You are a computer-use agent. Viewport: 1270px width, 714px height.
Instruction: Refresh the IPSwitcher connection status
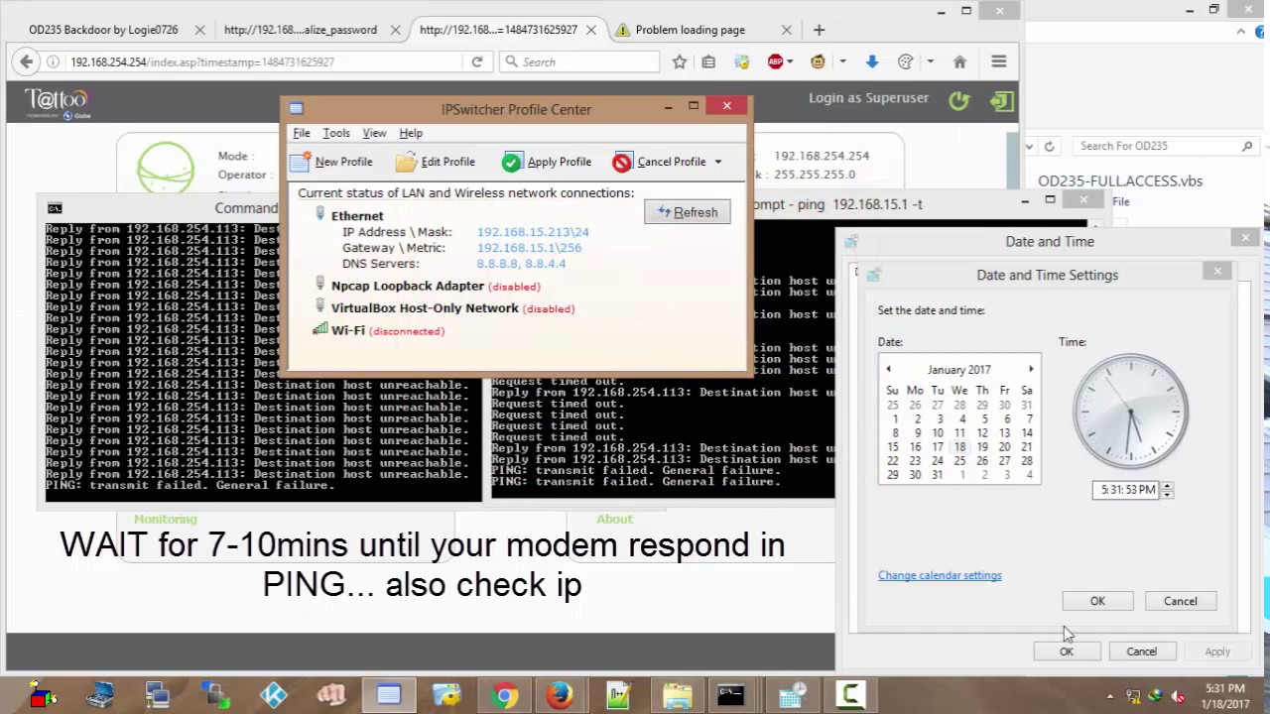[x=687, y=212]
